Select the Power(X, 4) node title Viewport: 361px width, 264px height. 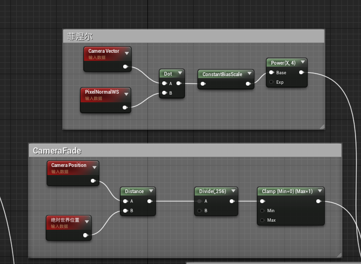pos(283,63)
